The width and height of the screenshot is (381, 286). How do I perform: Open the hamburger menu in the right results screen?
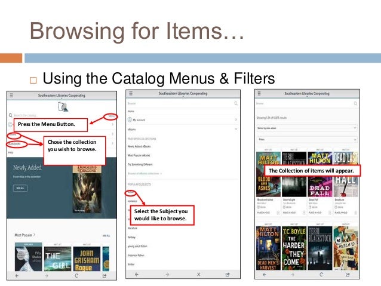coord(259,93)
